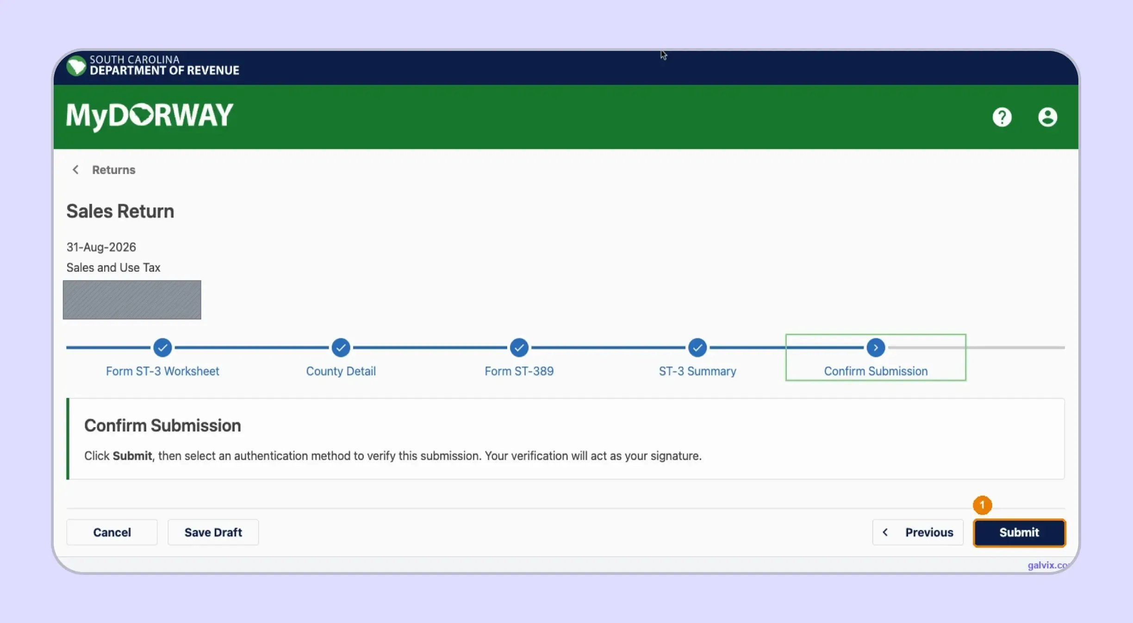Go to the Previous step

(918, 532)
